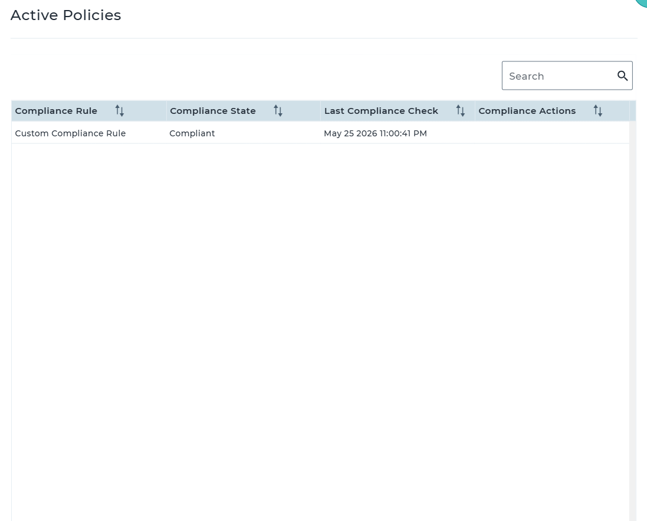Click blank header cell above the scrollbar
The height and width of the screenshot is (521, 647).
coord(633,111)
